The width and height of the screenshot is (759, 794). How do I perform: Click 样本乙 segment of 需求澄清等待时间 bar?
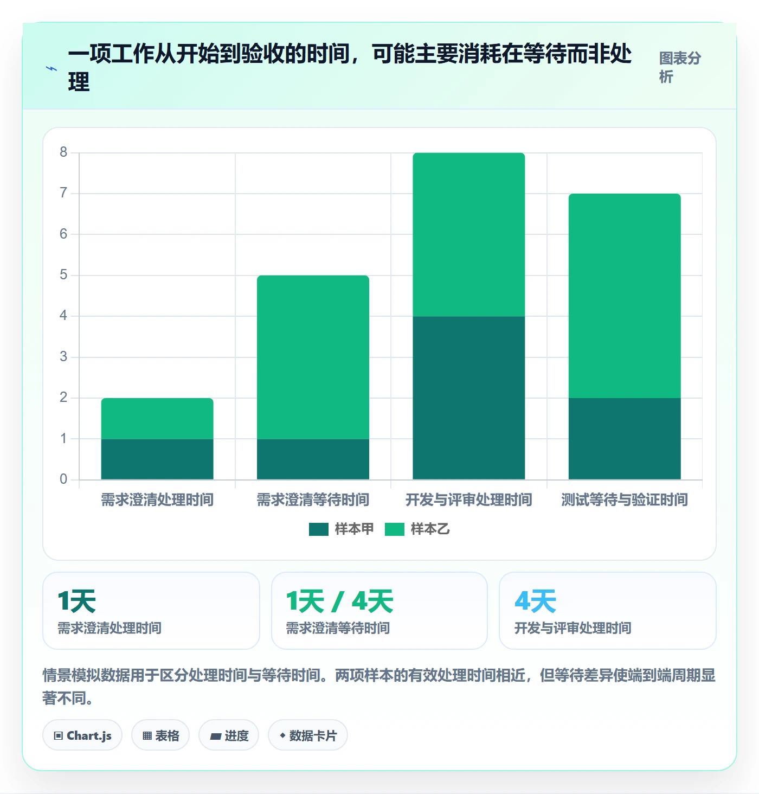pyautogui.click(x=313, y=357)
